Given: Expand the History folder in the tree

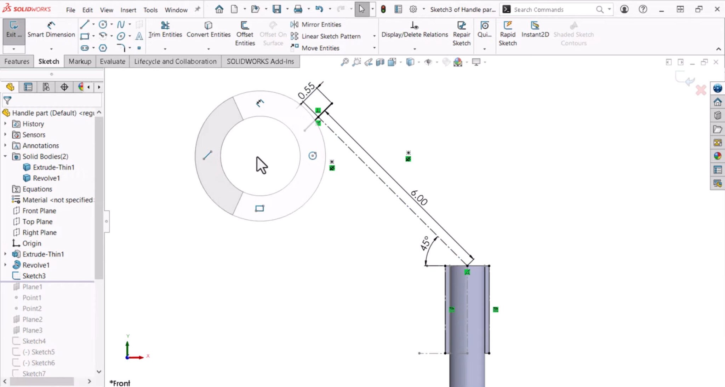Looking at the screenshot, I should click(5, 123).
